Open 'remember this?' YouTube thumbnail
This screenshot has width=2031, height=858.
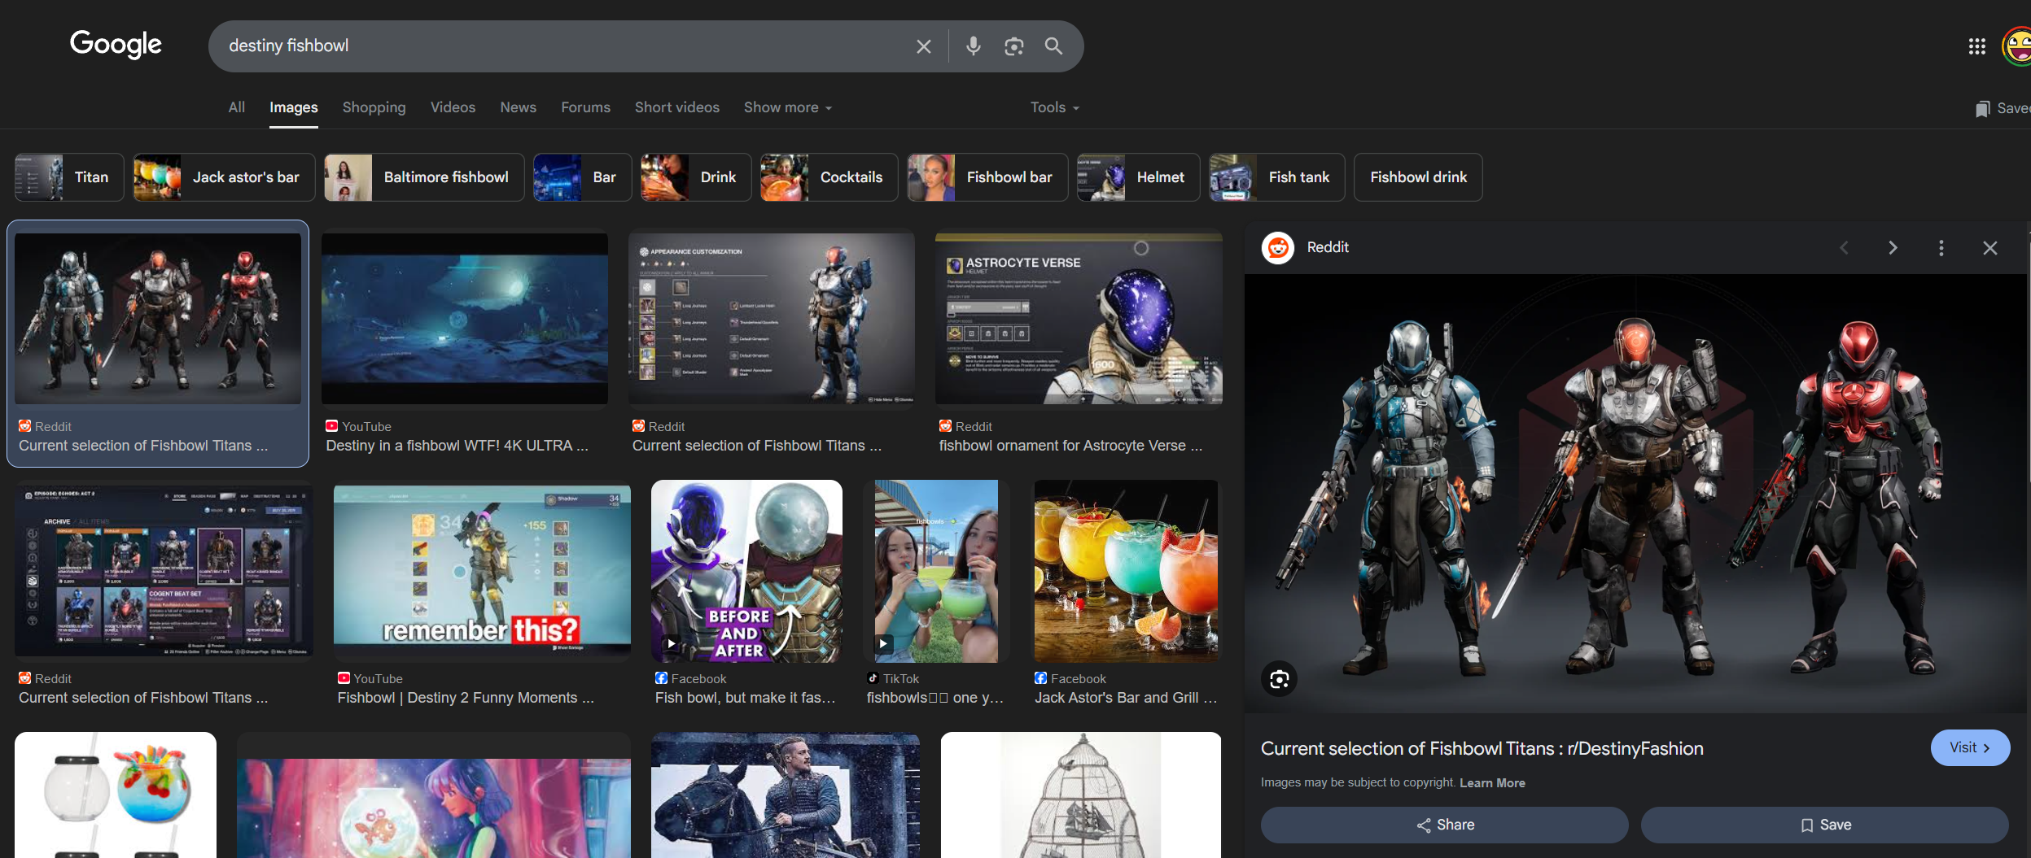482,569
